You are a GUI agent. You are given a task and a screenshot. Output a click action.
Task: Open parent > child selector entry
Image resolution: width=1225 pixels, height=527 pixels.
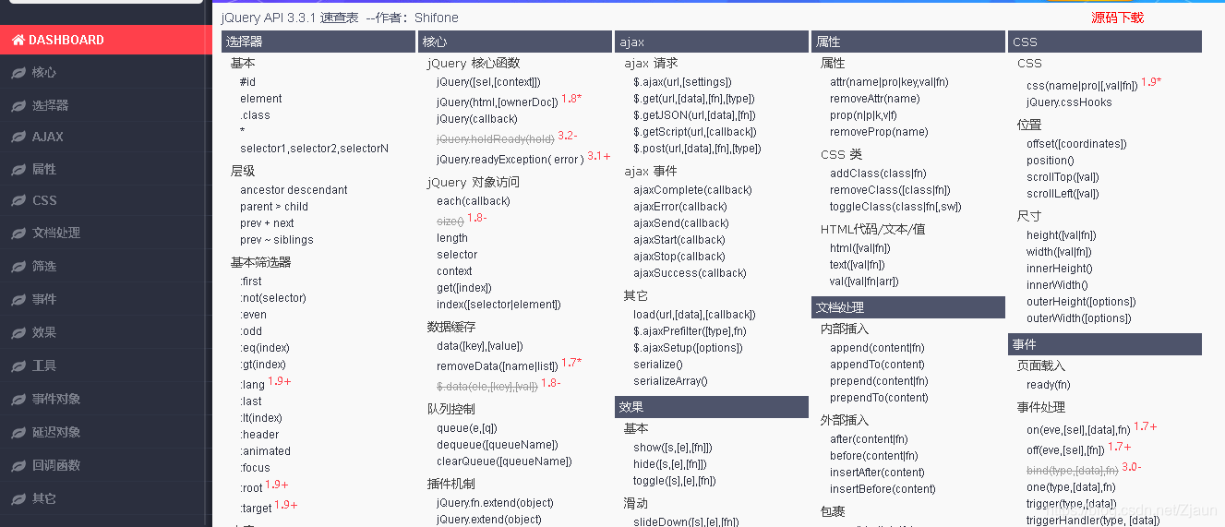(274, 207)
